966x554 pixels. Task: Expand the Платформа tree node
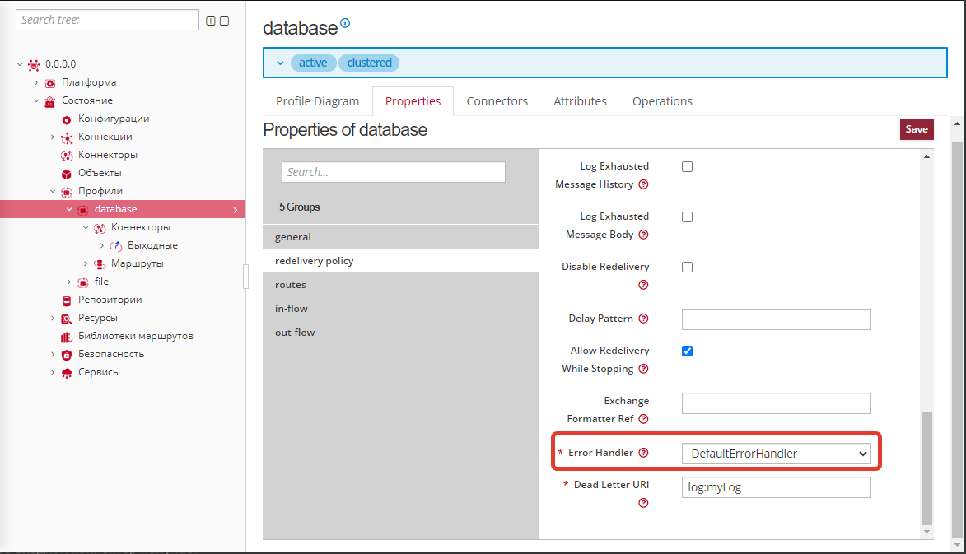[x=36, y=82]
